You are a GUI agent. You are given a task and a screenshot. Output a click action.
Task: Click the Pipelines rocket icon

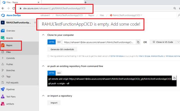click(x=3, y=89)
